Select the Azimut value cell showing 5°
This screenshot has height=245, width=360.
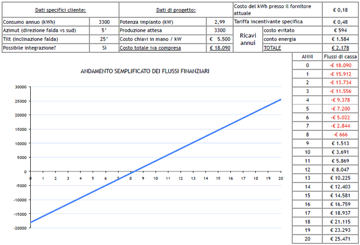pos(104,31)
